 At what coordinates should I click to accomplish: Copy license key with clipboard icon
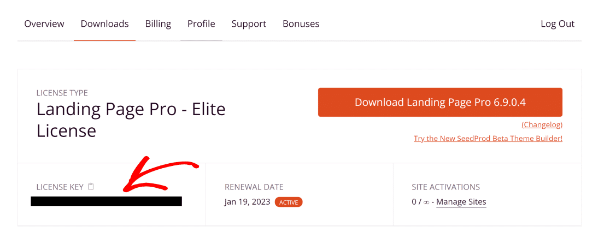pos(91,187)
